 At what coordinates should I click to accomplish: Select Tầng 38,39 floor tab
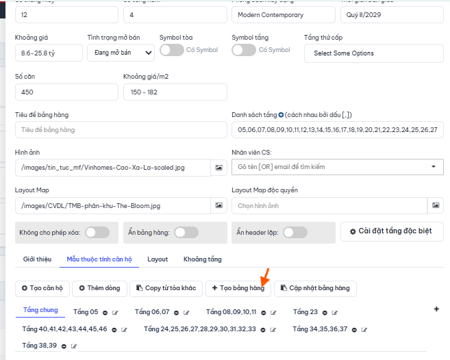39,346
